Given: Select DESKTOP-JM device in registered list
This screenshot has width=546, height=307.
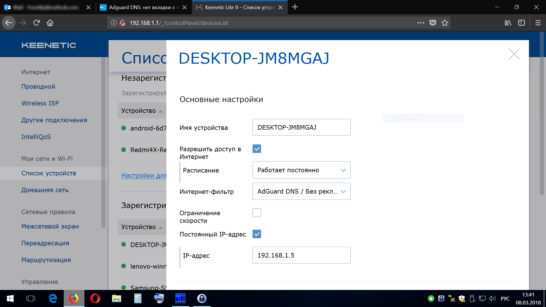Looking at the screenshot, I should click(x=142, y=245).
